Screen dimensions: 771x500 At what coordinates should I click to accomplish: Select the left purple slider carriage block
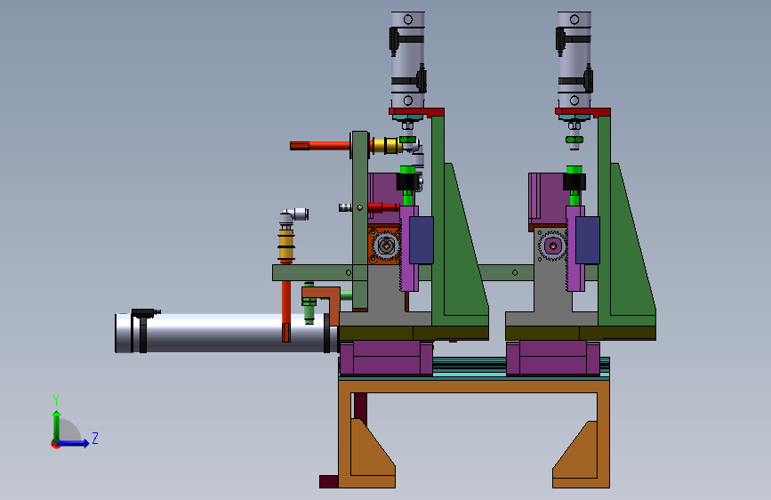pos(387,358)
